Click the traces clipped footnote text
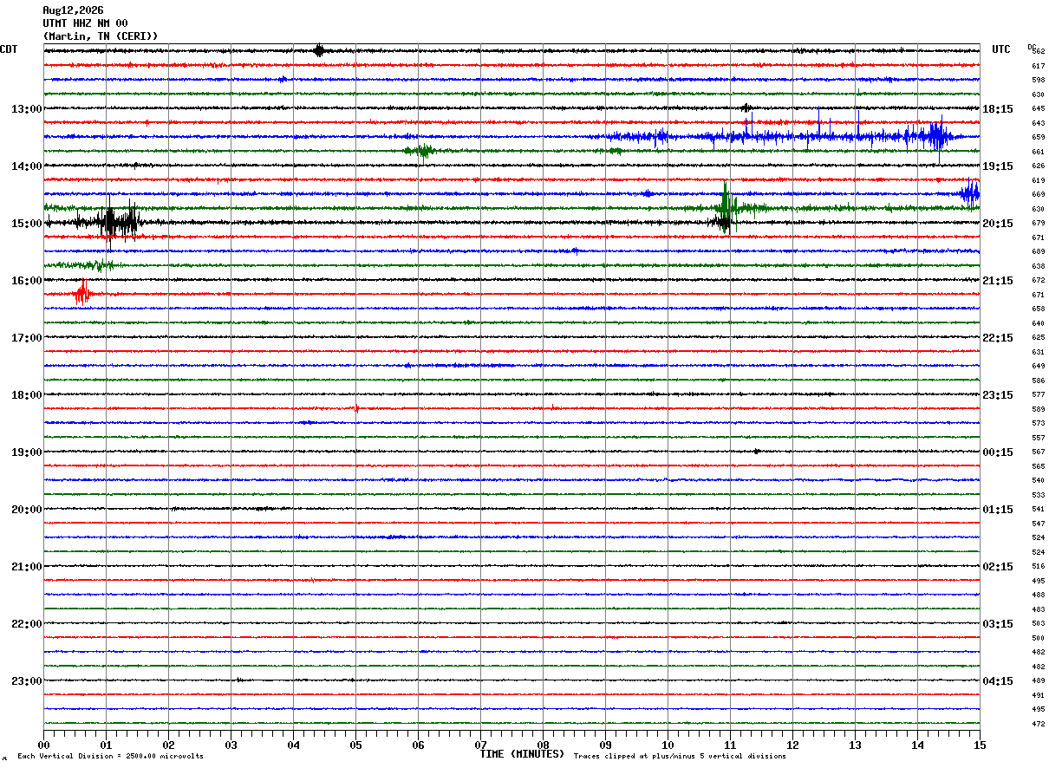The image size is (1049, 768). 680,756
